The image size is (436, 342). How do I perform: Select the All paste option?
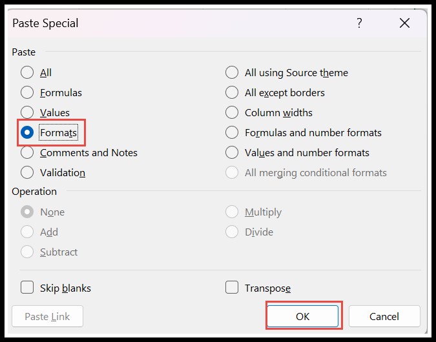pyautogui.click(x=27, y=73)
